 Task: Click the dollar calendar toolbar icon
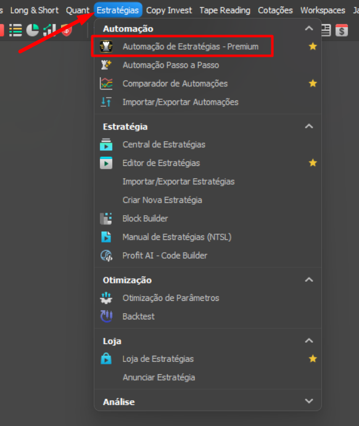[x=342, y=30]
